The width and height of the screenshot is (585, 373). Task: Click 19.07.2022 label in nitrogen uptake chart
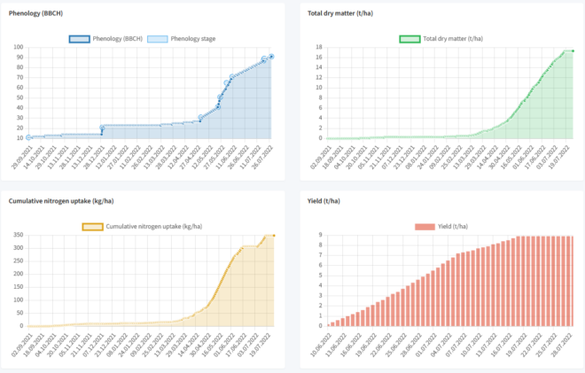pos(260,346)
